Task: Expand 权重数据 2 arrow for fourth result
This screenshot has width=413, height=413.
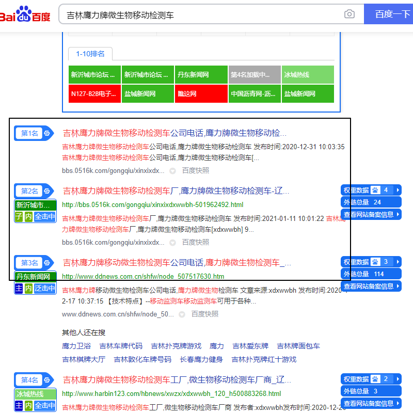Action: pyautogui.click(x=398, y=379)
